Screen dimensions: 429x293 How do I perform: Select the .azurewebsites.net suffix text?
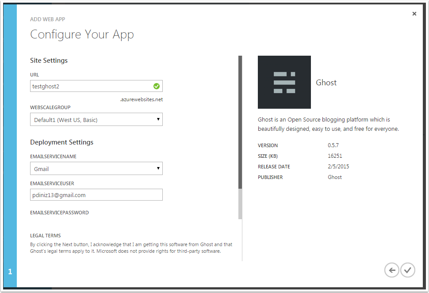(x=141, y=99)
